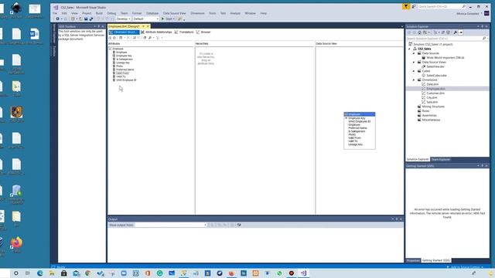Image resolution: width=495 pixels, height=278 pixels.
Task: Click the notifications flag icon
Action: [x=405, y=6]
